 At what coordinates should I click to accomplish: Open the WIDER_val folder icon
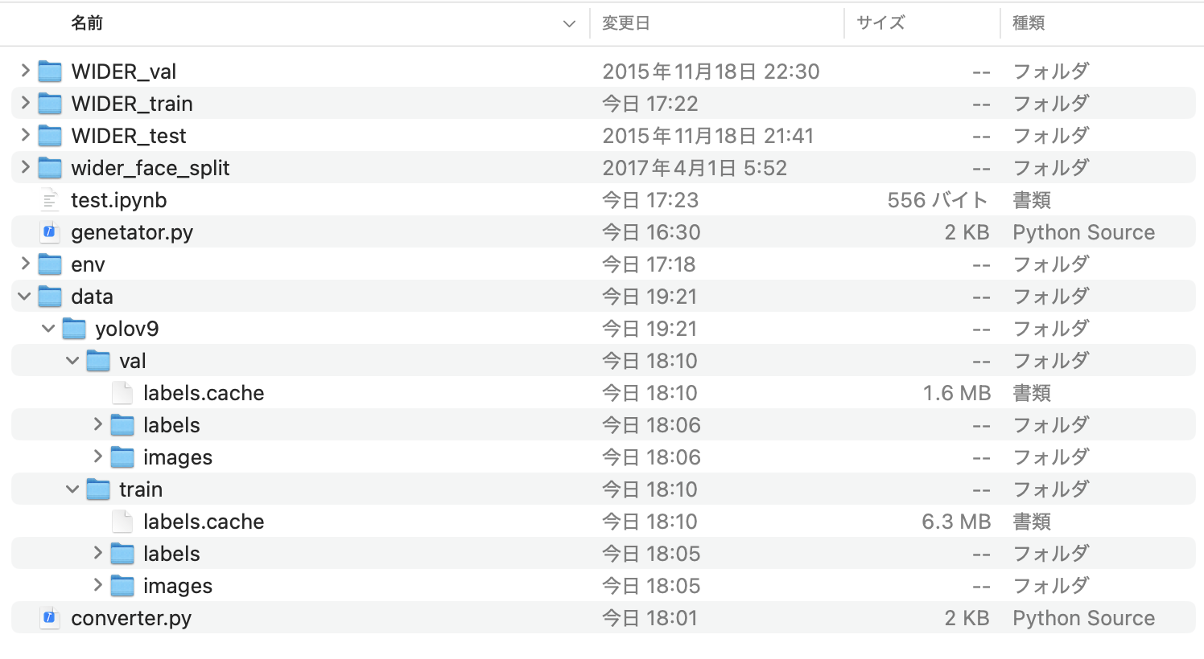tap(50, 71)
